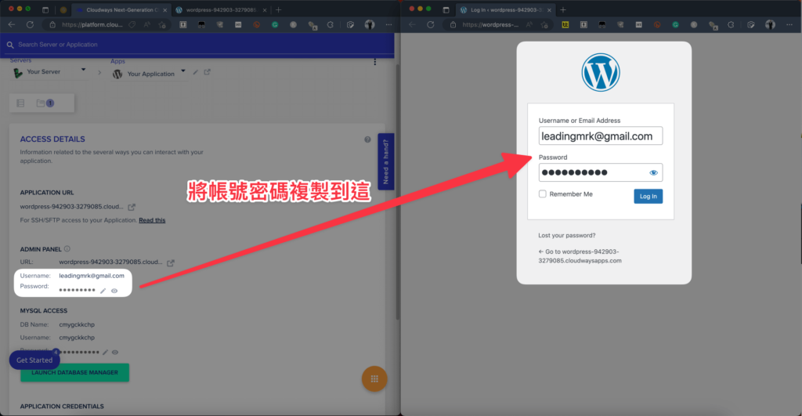
Task: Close the Cloudways Next-Generation tab
Action: 164,10
